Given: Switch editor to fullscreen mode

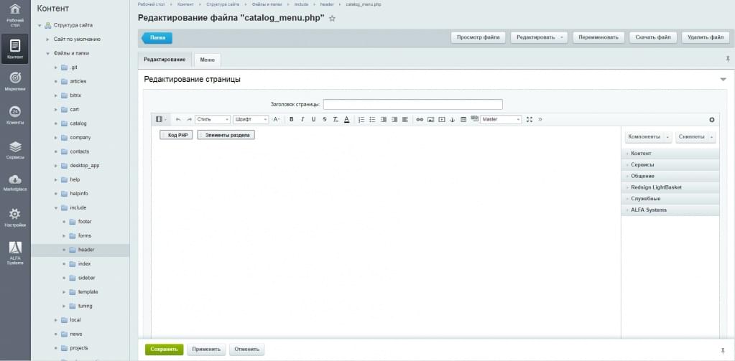Looking at the screenshot, I should coord(530,119).
